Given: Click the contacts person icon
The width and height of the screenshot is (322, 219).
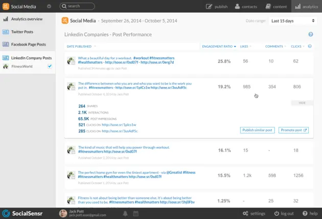Looking at the screenshot, I should click(237, 6).
